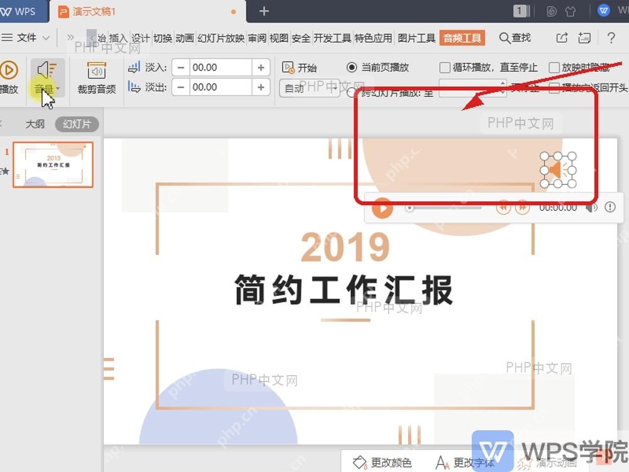629x472 pixels.
Task: Click the info icon on audio player
Action: [610, 207]
